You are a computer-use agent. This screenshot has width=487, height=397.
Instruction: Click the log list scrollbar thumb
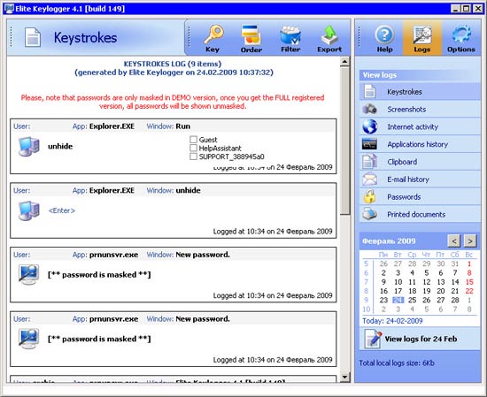pyautogui.click(x=344, y=141)
